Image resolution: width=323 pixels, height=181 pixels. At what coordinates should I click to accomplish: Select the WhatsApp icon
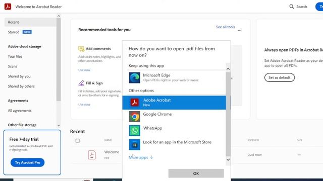coord(135,131)
